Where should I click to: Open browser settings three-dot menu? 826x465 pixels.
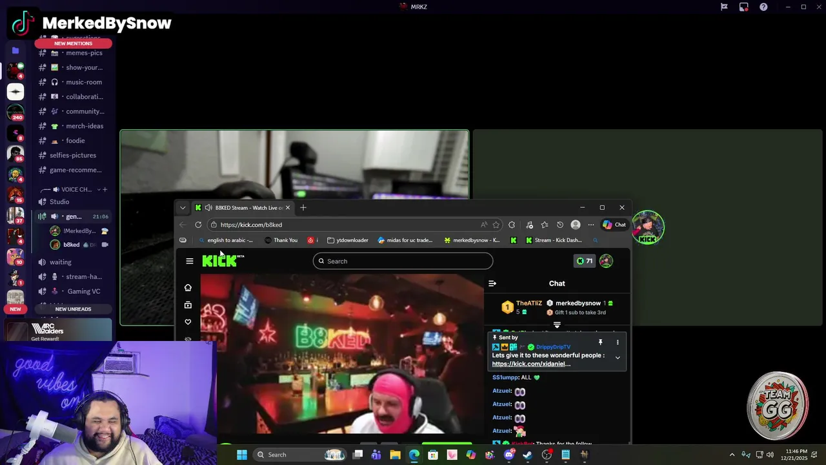click(x=591, y=225)
